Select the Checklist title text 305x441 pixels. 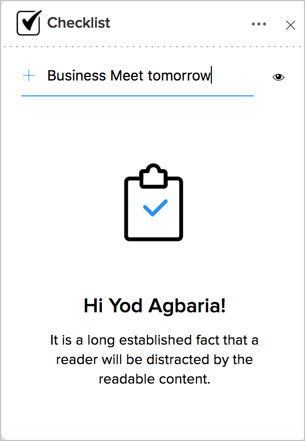coord(79,23)
